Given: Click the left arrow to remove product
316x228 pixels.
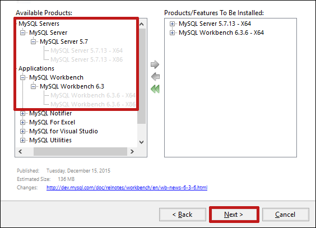Looking at the screenshot, I should [155, 77].
